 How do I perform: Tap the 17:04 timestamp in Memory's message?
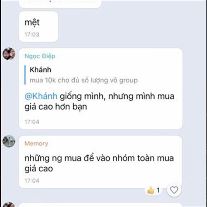(32, 181)
